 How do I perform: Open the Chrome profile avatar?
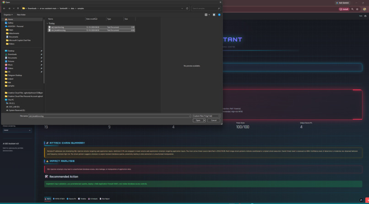point(364,9)
